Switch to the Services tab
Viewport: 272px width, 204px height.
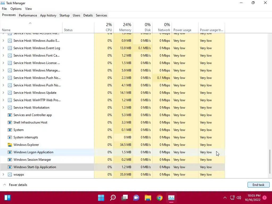[101, 15]
